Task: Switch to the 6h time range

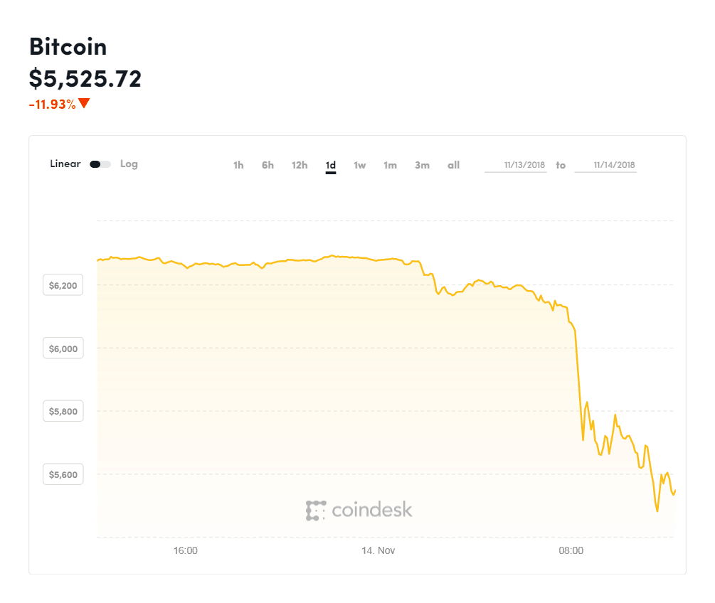Action: tap(268, 165)
